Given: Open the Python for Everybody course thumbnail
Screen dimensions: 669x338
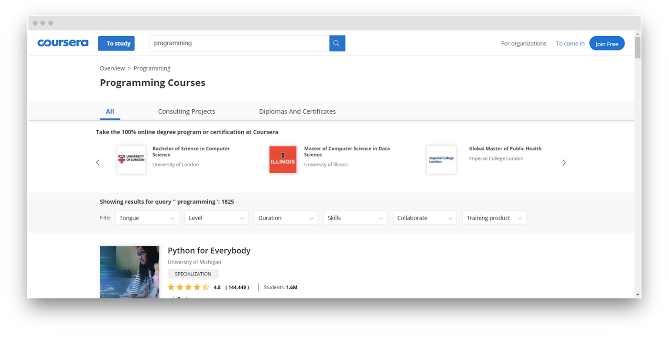Looking at the screenshot, I should point(129,272).
